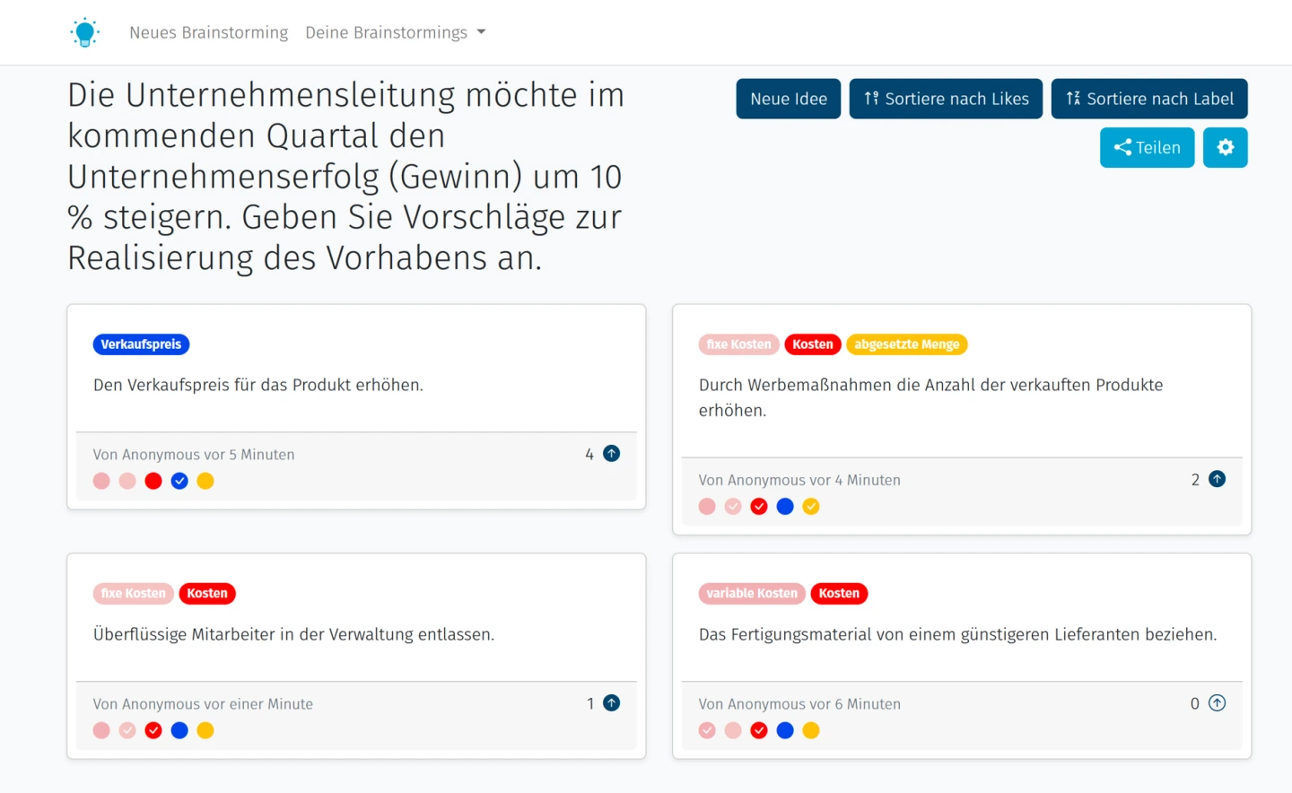The image size is (1292, 793).
Task: Click abgesetzte Menge label badge
Action: (906, 344)
